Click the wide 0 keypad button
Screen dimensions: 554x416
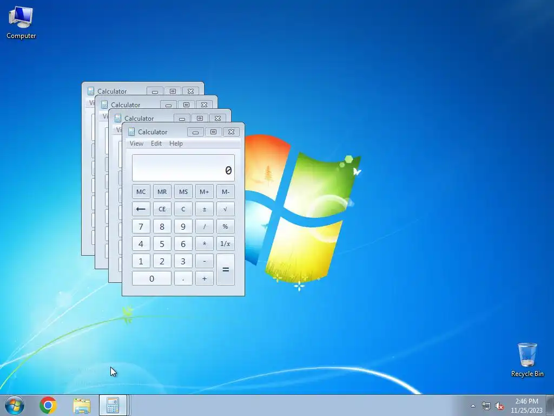(x=151, y=278)
